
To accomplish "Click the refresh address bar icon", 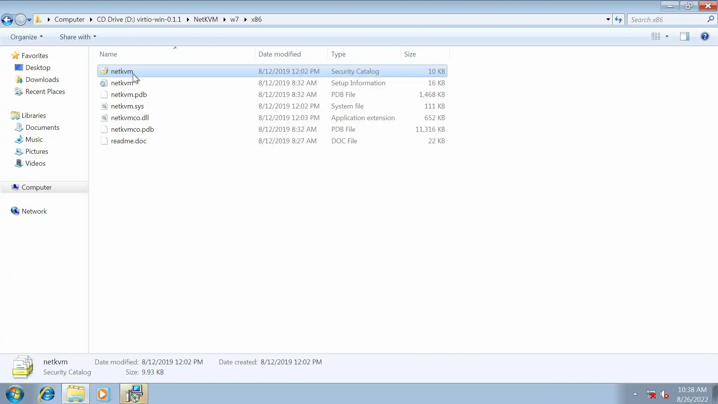I will (x=618, y=19).
